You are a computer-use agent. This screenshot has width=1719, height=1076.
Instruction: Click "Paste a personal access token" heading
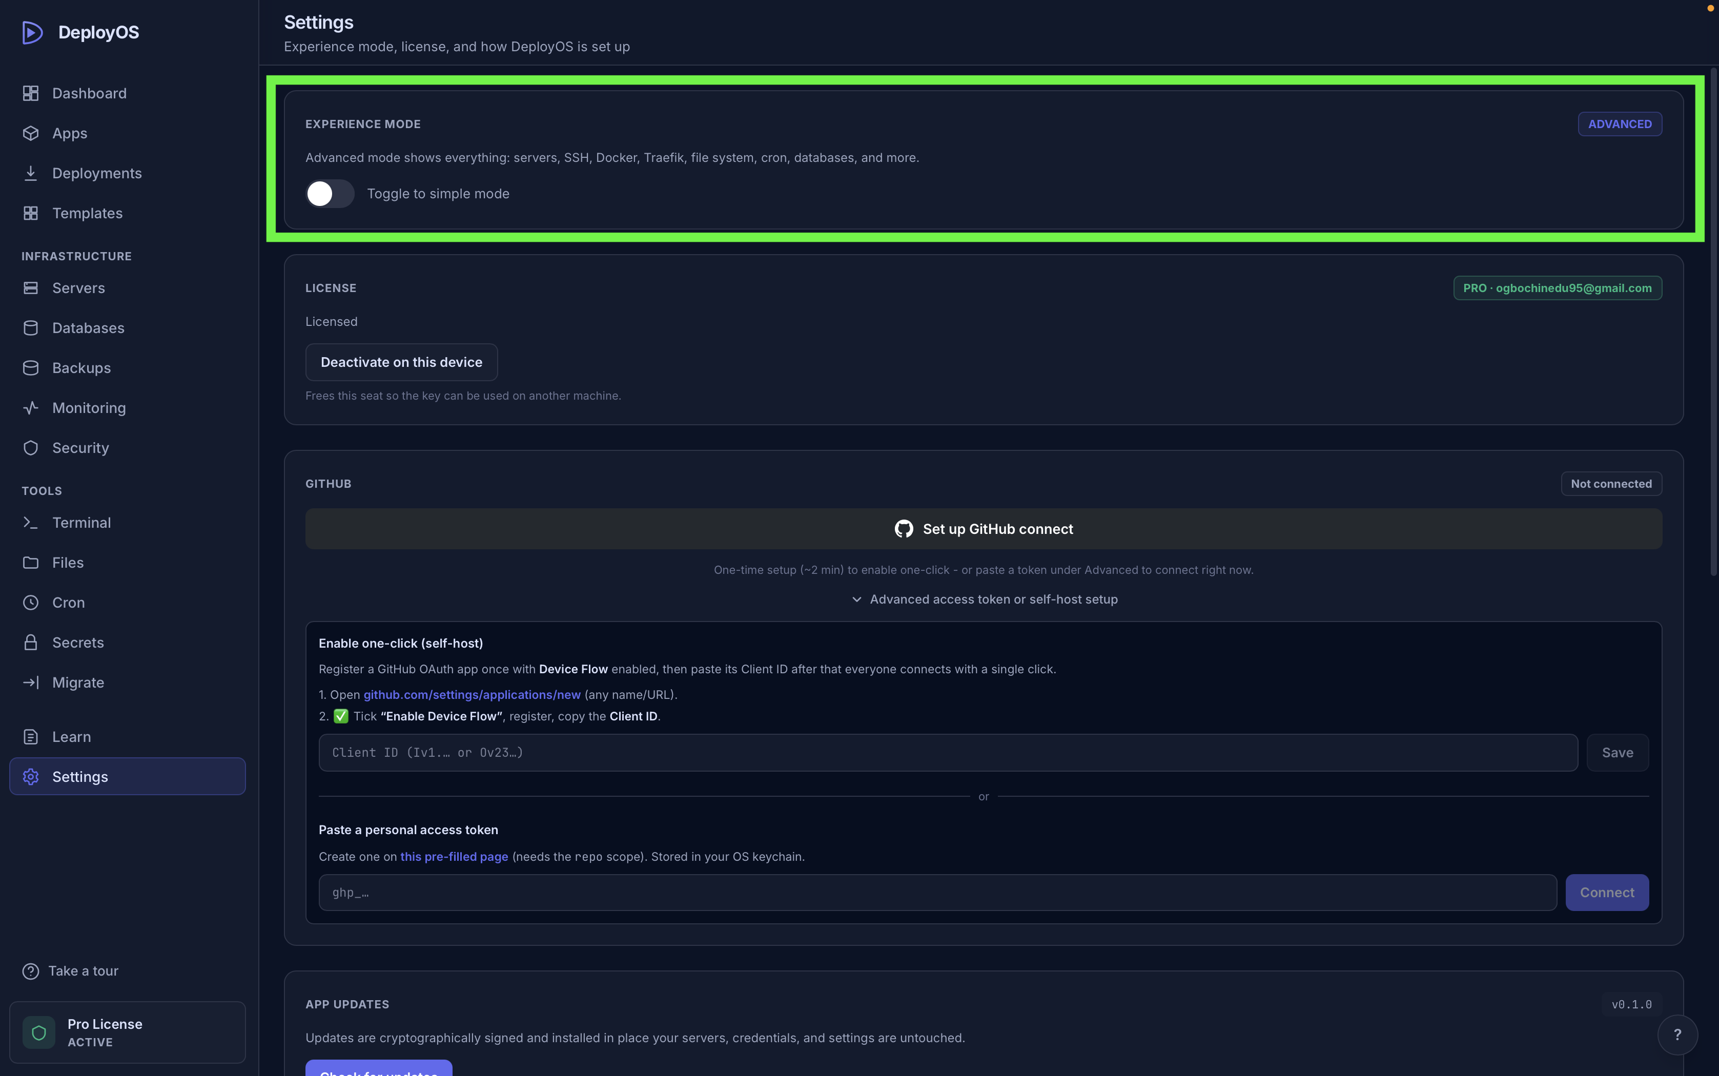point(408,830)
